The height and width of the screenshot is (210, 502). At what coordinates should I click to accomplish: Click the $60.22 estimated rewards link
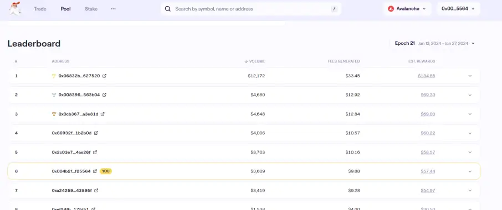tap(428, 133)
